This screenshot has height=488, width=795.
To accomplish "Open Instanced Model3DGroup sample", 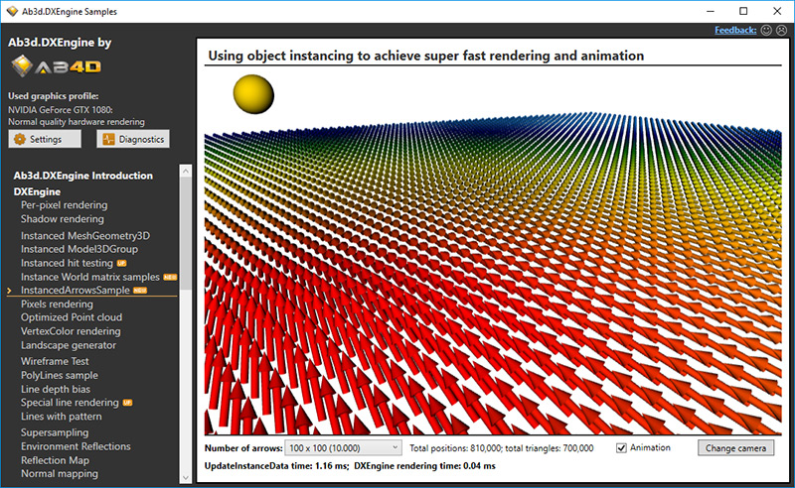I will [79, 249].
